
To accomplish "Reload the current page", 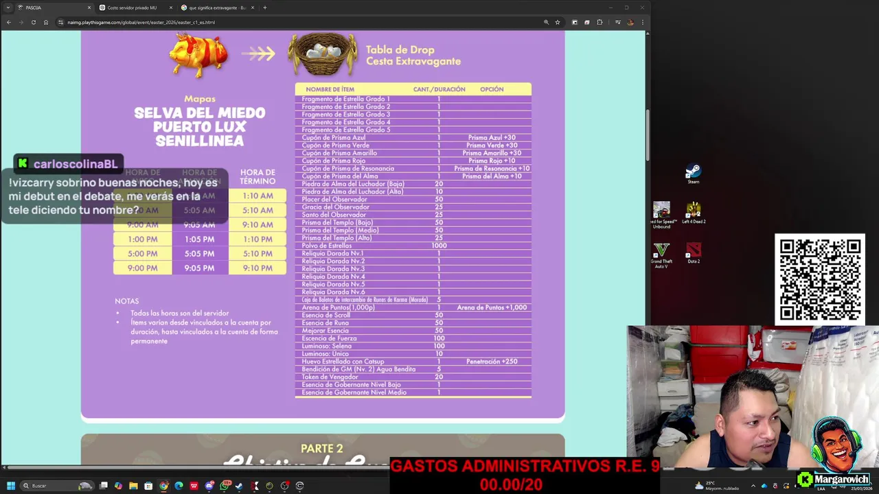I will (33, 22).
